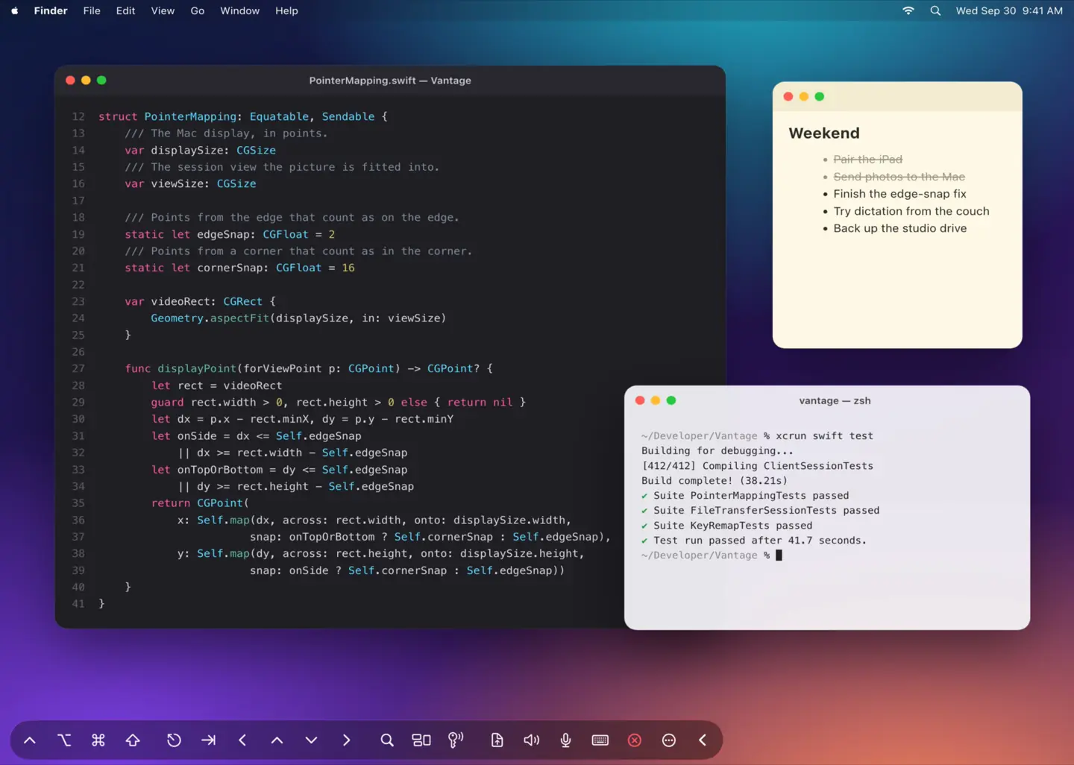Click the note heading "Weekend"
Image resolution: width=1074 pixels, height=765 pixels.
pyautogui.click(x=824, y=133)
